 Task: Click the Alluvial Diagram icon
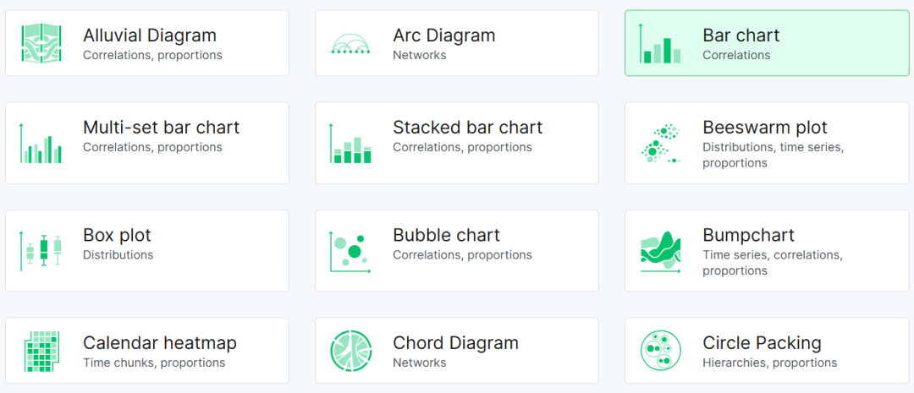41,43
